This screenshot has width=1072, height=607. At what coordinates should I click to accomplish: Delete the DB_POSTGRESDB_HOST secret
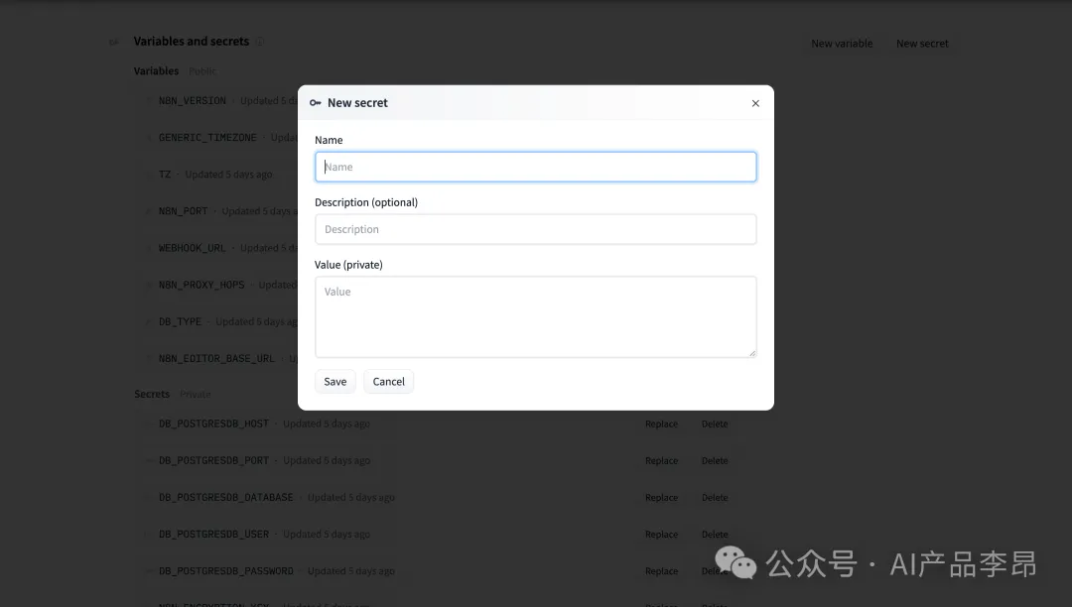click(715, 425)
